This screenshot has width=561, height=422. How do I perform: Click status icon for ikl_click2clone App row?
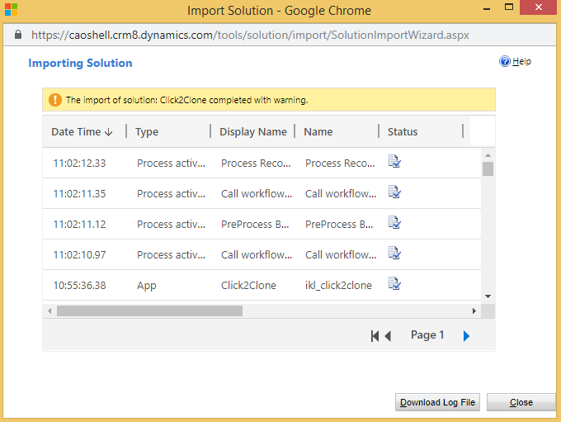point(394,284)
